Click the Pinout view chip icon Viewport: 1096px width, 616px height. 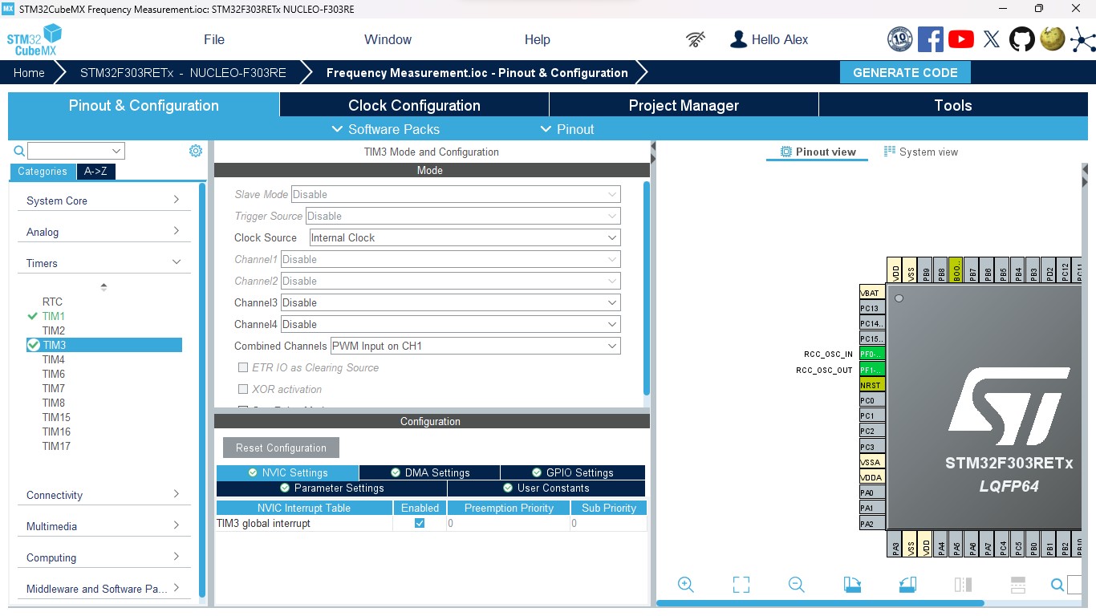pos(786,152)
